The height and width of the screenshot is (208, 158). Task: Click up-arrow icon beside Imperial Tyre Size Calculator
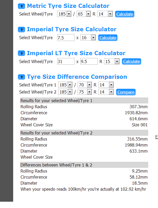[21, 30]
